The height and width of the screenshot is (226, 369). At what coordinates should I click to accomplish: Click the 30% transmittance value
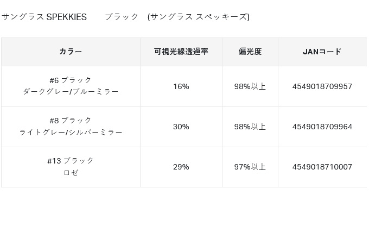pyautogui.click(x=181, y=127)
